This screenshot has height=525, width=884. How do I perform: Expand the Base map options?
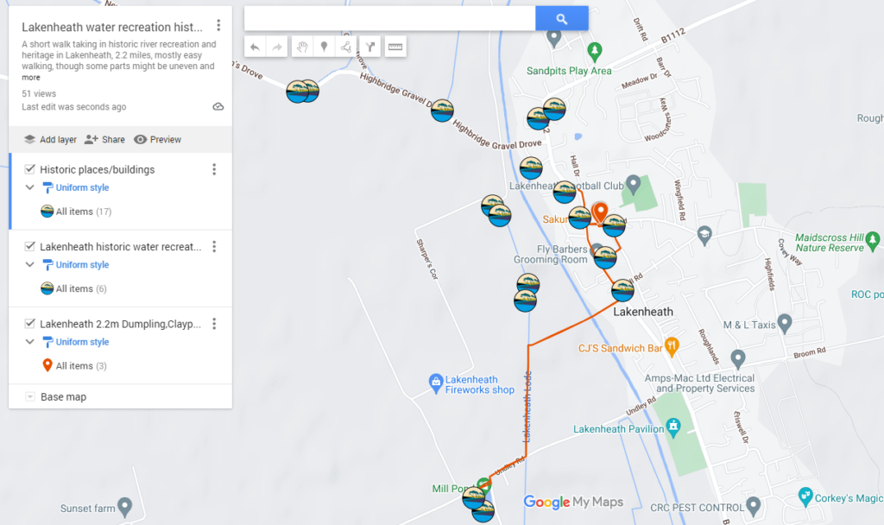30,397
